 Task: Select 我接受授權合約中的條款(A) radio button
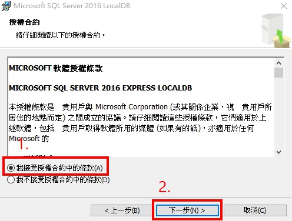[x=11, y=168]
